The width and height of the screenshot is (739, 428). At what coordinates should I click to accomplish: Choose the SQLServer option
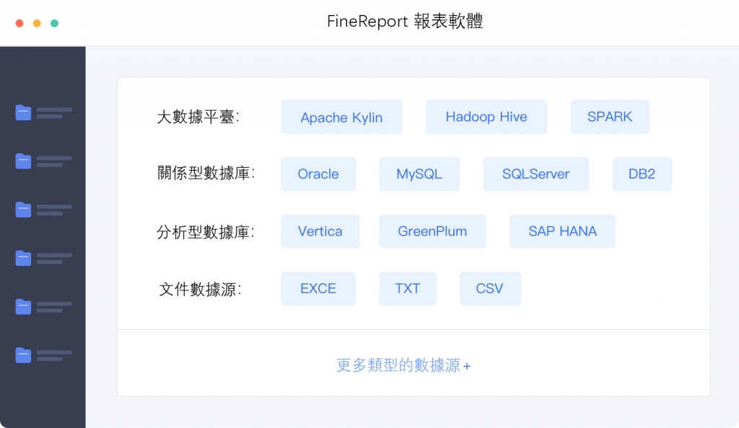click(535, 174)
